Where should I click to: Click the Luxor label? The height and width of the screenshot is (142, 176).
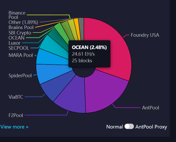[14, 43]
